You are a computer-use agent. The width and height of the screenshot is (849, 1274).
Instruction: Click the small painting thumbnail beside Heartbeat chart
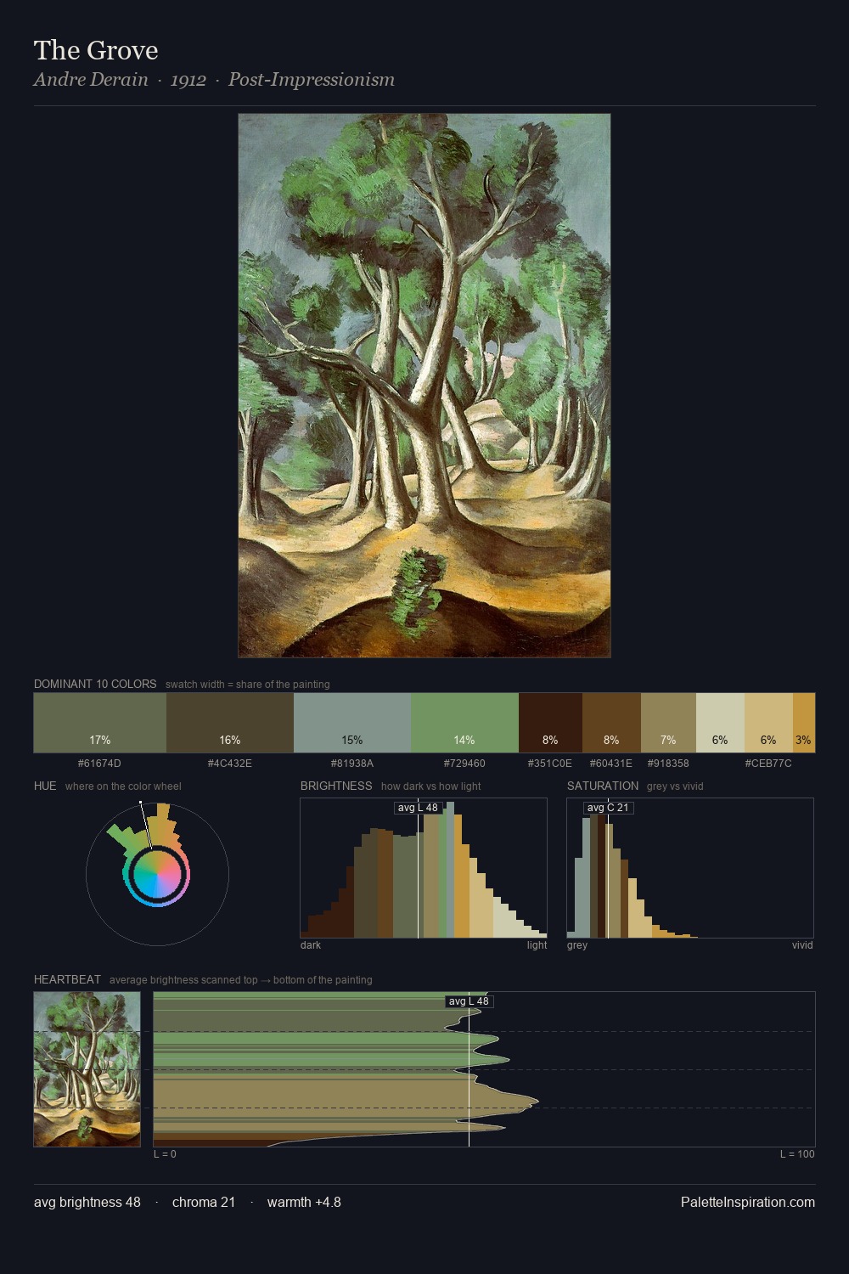87,1069
